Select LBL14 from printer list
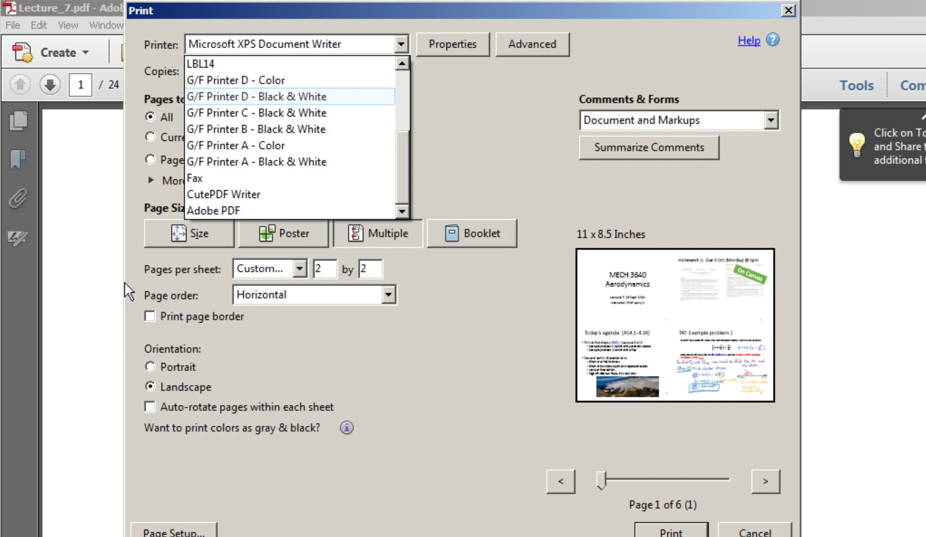This screenshot has width=926, height=537. (290, 64)
